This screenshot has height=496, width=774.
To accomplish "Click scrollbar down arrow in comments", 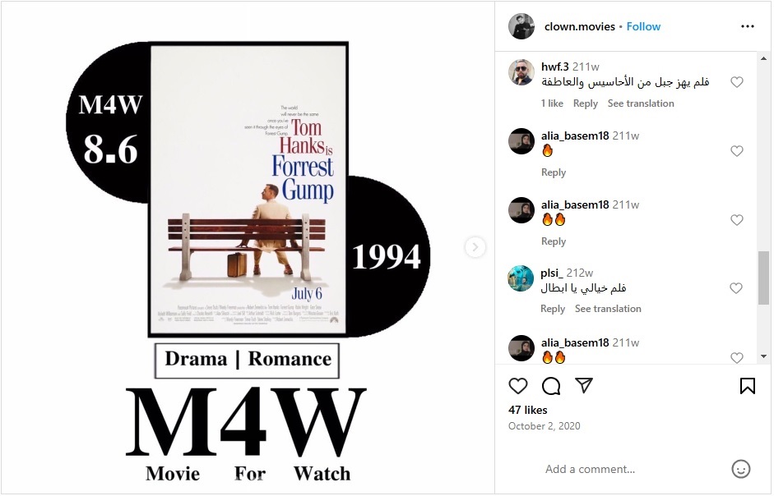I will tap(763, 356).
